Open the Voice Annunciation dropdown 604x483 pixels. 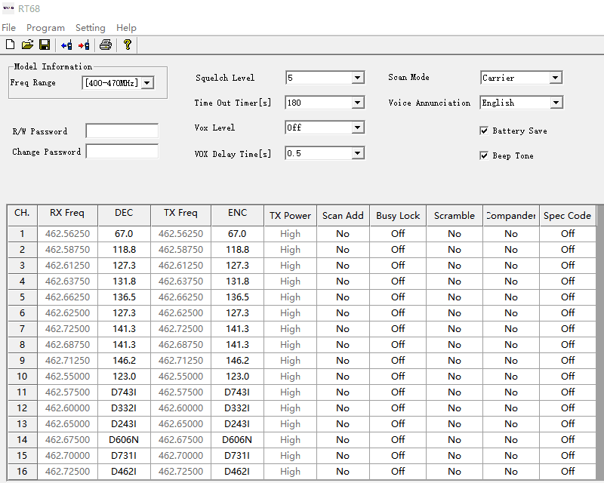click(556, 103)
